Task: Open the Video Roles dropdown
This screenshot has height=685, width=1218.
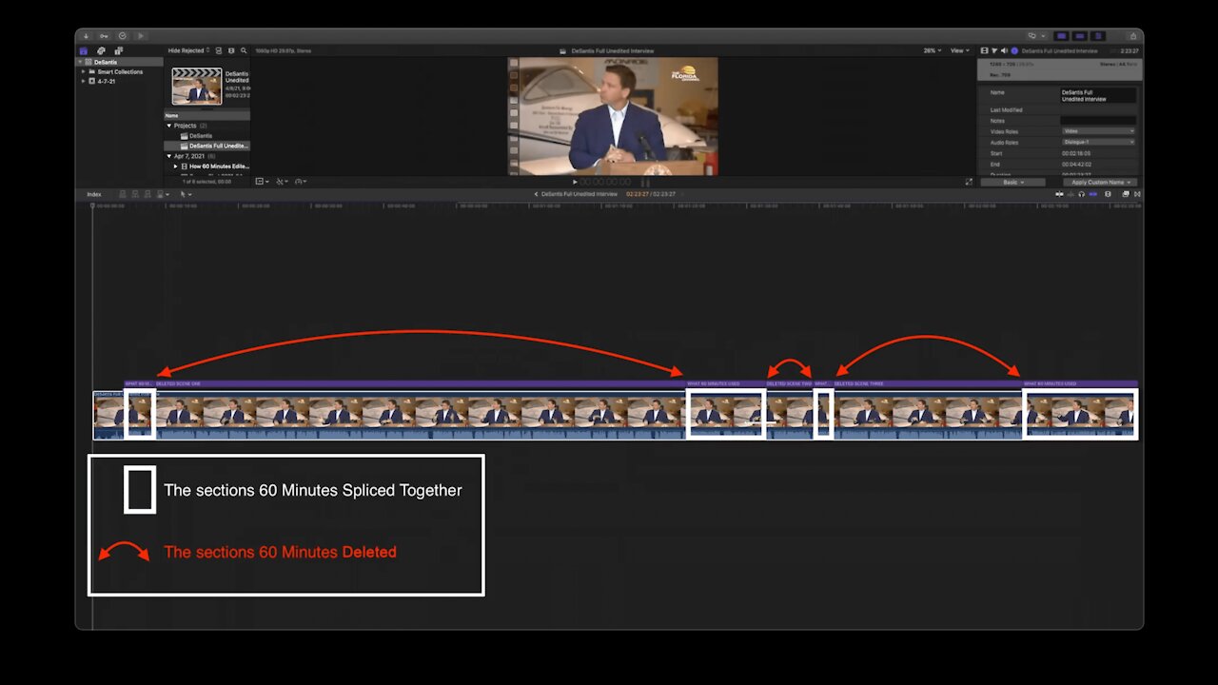Action: [x=1098, y=131]
